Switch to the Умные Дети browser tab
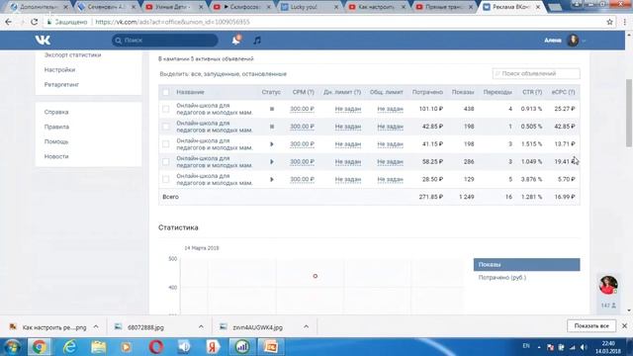 pos(174,7)
